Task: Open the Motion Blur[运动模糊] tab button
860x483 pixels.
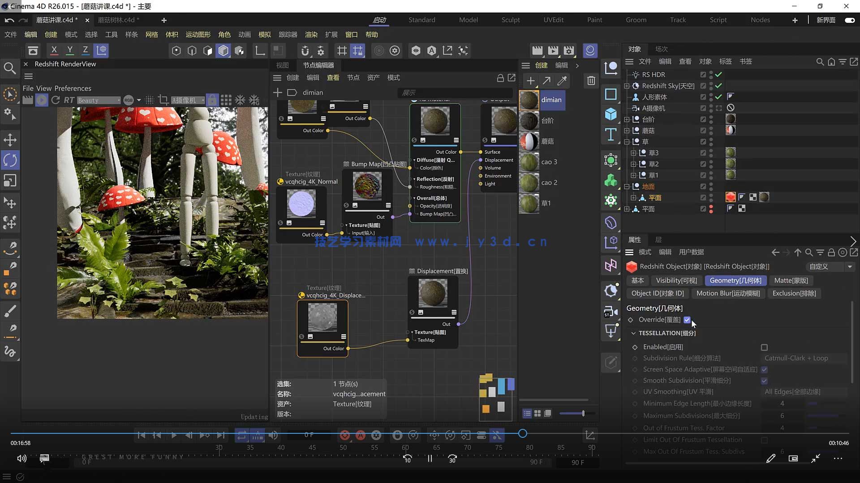Action: [728, 293]
